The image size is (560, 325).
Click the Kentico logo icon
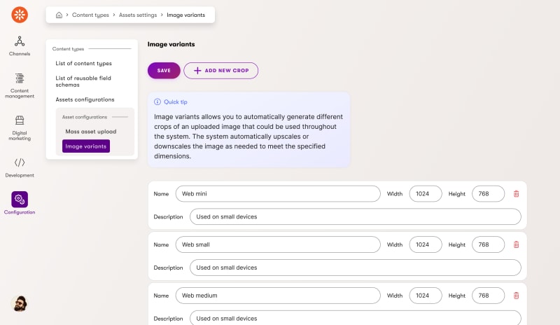tap(20, 14)
